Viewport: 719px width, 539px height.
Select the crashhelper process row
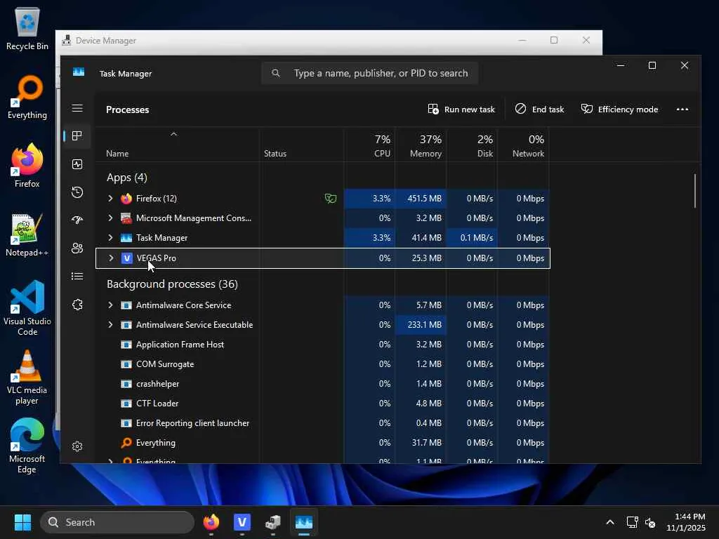322,384
